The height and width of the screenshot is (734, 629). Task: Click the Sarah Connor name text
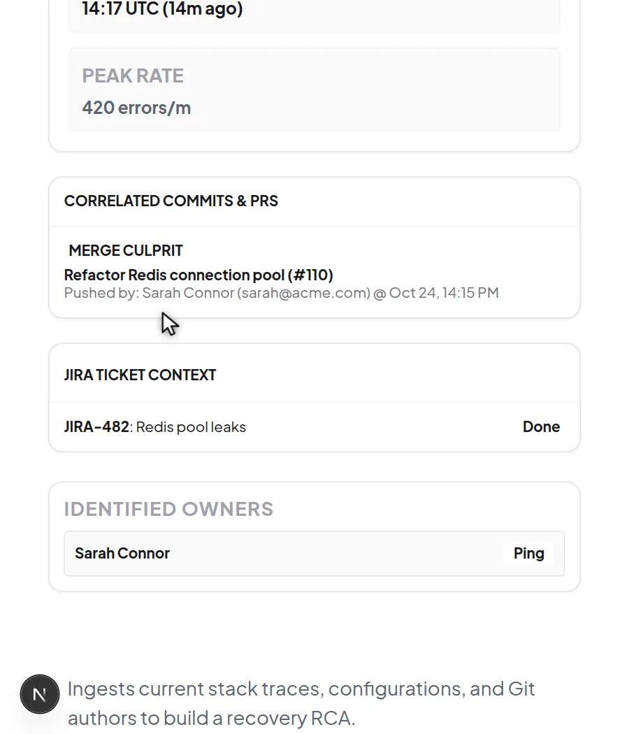[122, 554]
